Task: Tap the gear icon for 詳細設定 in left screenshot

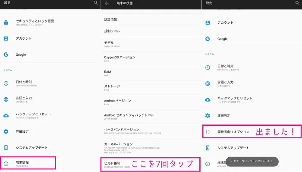Action: tap(6, 131)
